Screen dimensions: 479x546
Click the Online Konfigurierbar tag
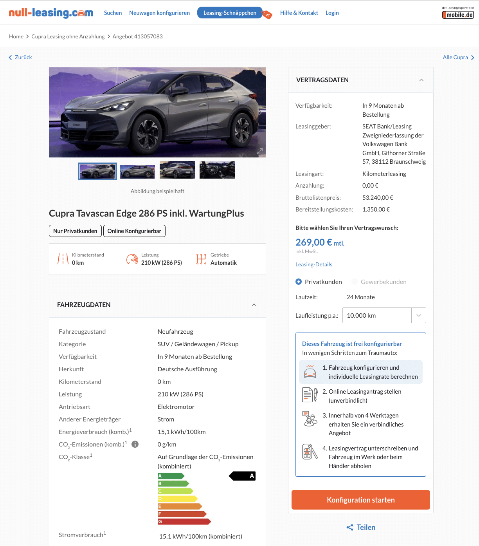(134, 231)
